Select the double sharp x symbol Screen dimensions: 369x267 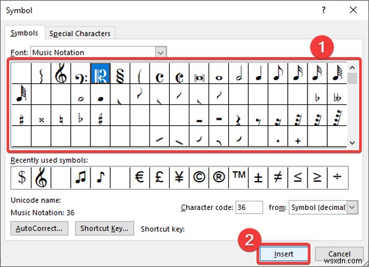[41, 115]
